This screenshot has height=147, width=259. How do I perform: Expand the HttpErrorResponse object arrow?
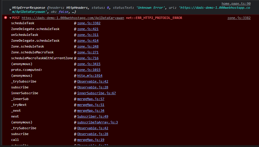[x=10, y=10]
